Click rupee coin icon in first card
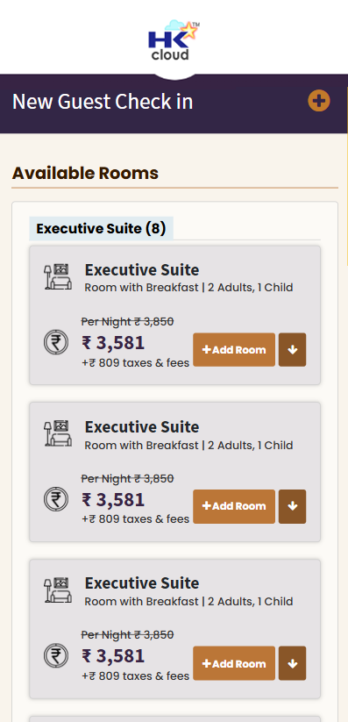 click(56, 343)
